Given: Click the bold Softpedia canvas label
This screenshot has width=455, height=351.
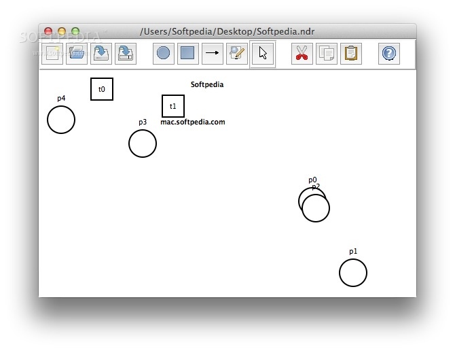Looking at the screenshot, I should tap(207, 84).
